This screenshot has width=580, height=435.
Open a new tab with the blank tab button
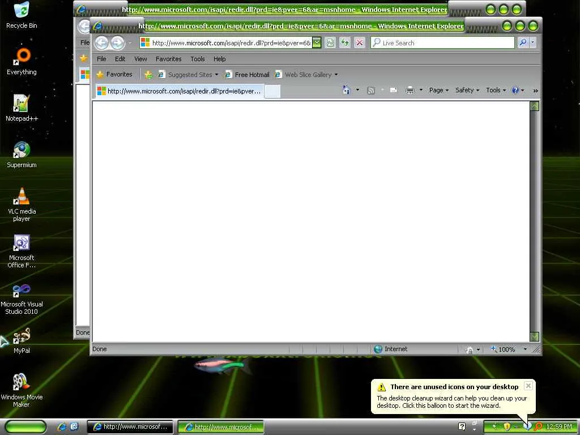click(x=272, y=91)
